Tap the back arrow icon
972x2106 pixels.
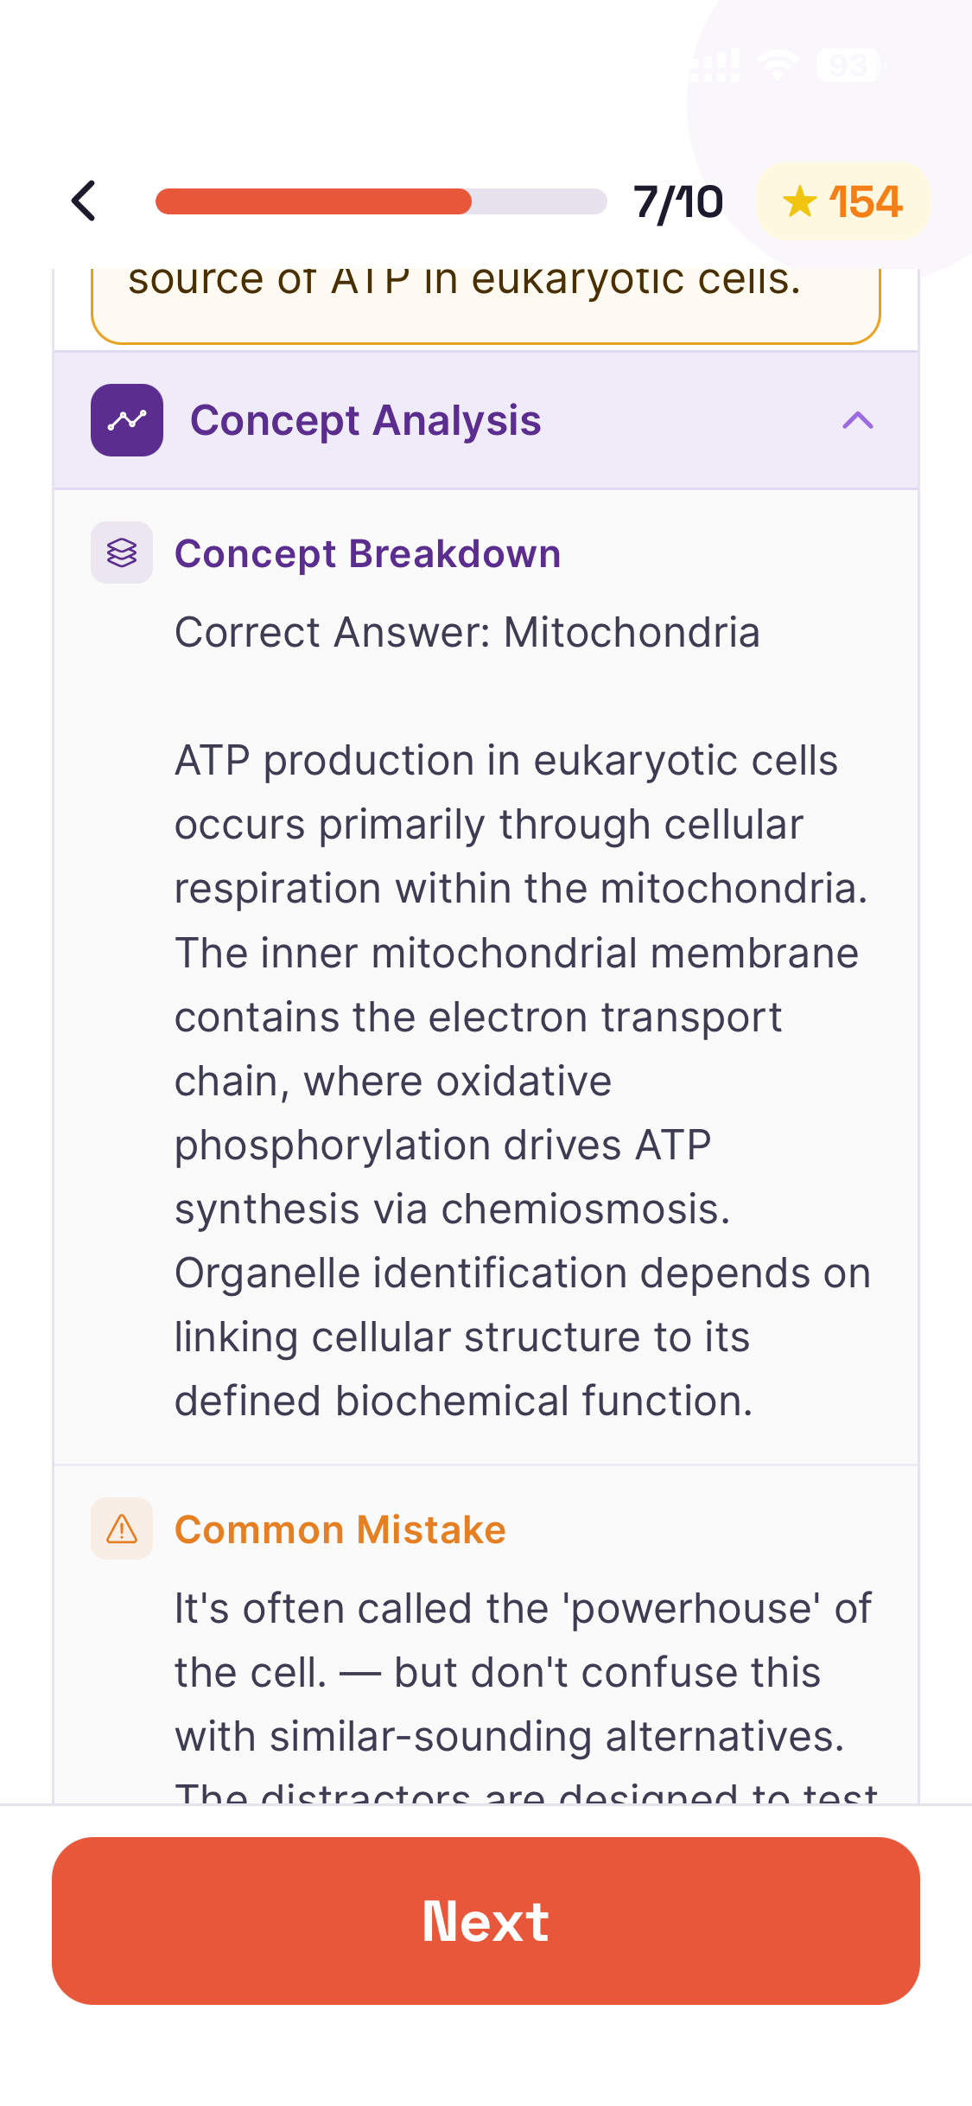[84, 201]
